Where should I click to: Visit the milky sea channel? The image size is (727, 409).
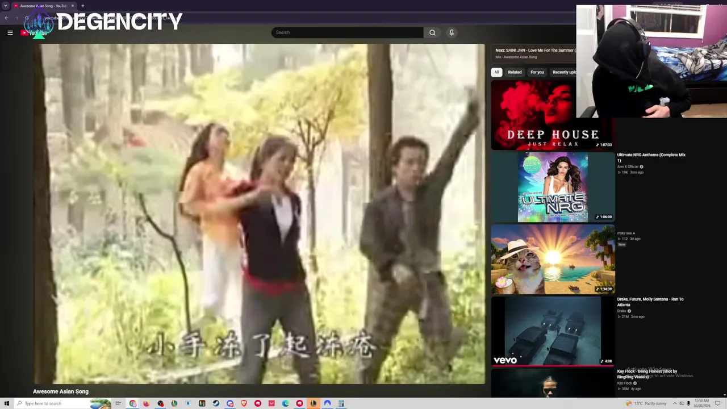(x=625, y=233)
